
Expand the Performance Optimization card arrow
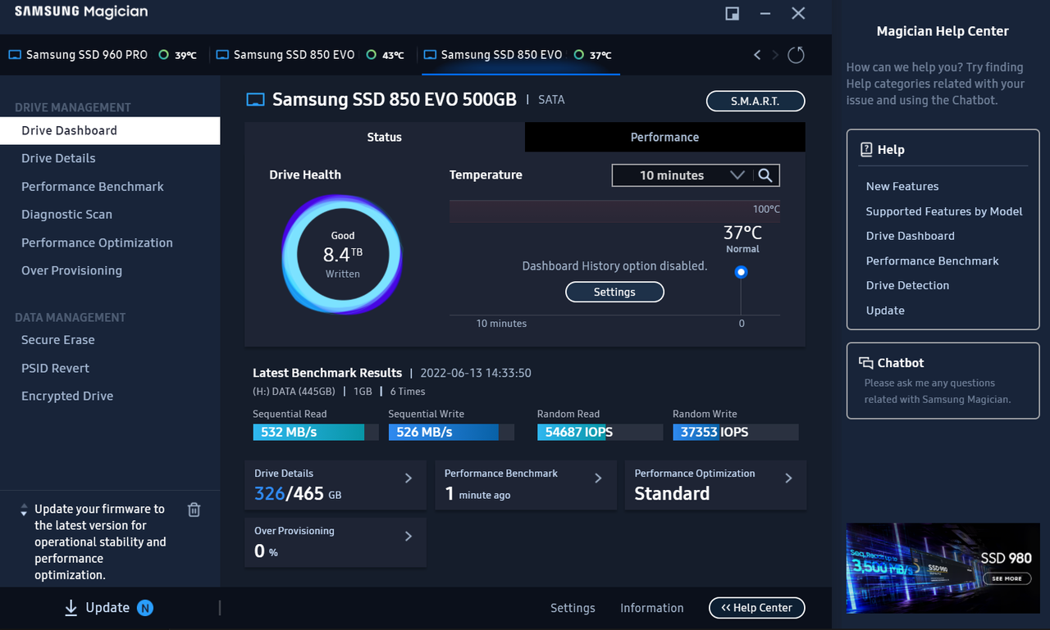(788, 478)
